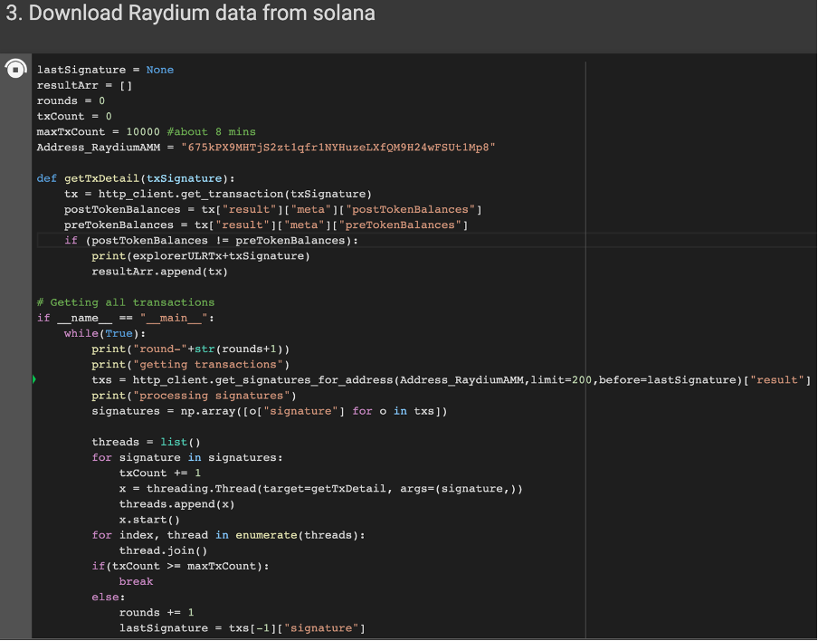The width and height of the screenshot is (818, 641).
Task: Click the 'def getTxDetail(txSignature):' line
Action: [136, 178]
